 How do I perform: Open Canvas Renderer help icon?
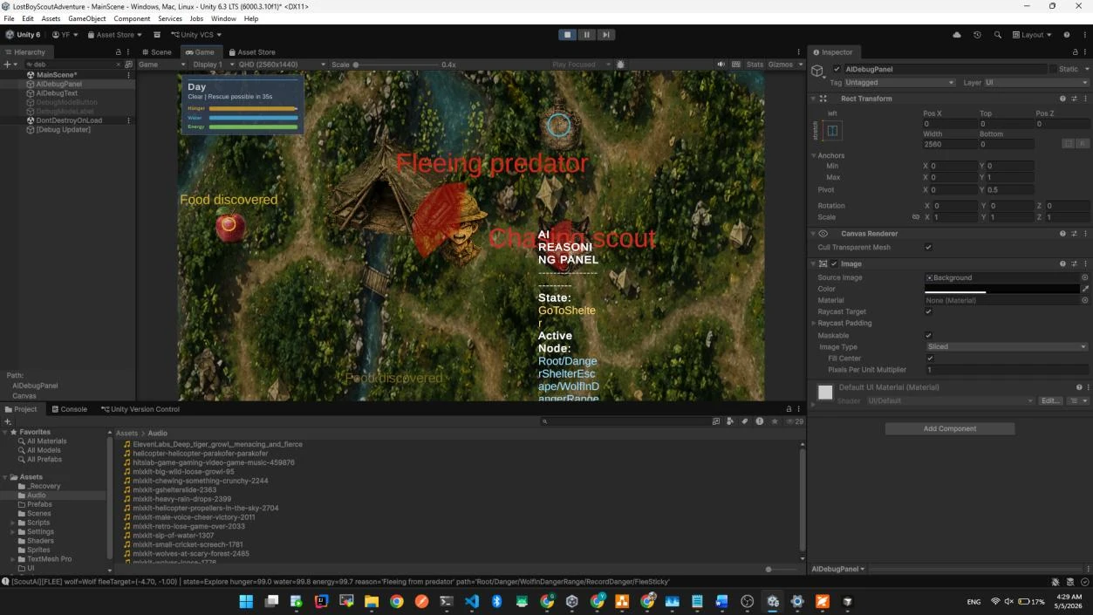[x=1062, y=234]
